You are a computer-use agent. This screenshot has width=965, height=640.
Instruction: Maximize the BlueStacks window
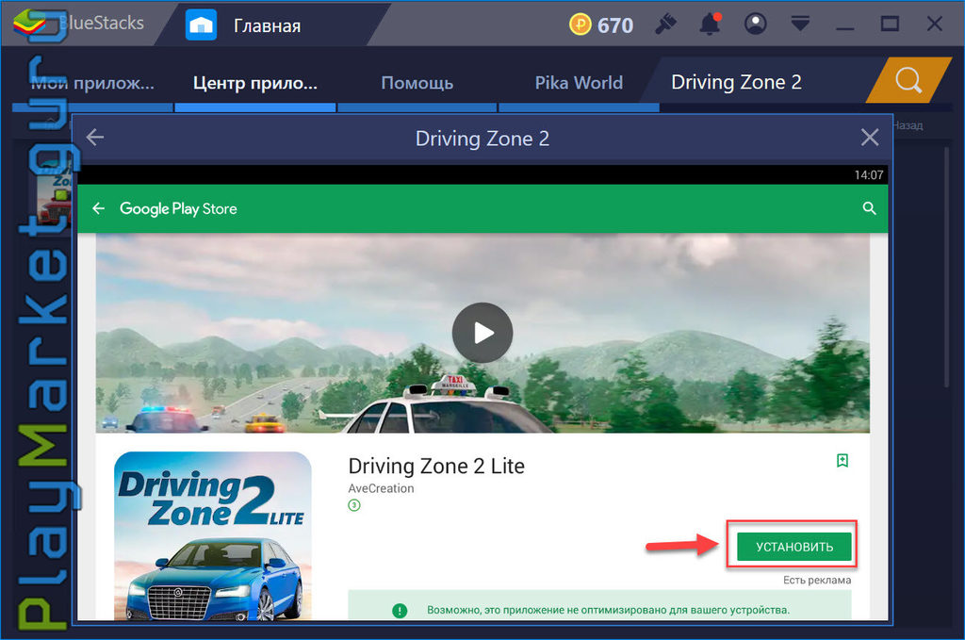pyautogui.click(x=890, y=24)
